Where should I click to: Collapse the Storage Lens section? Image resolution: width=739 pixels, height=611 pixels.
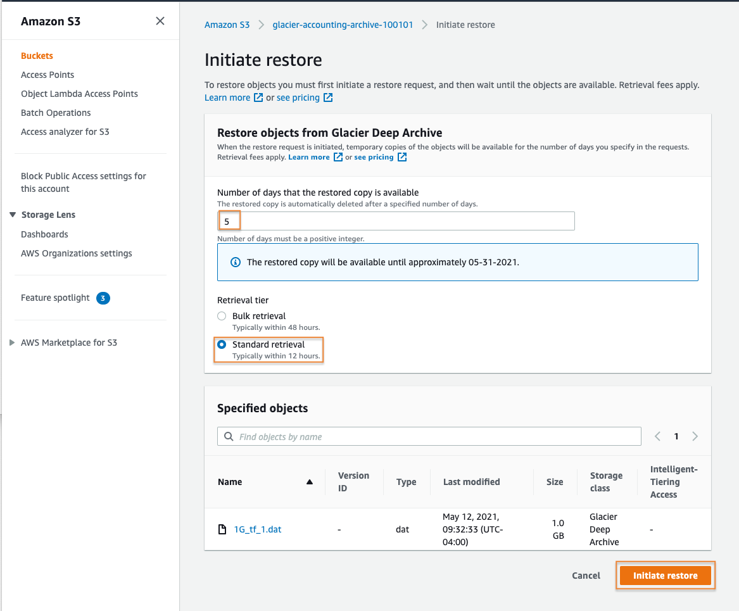[13, 215]
